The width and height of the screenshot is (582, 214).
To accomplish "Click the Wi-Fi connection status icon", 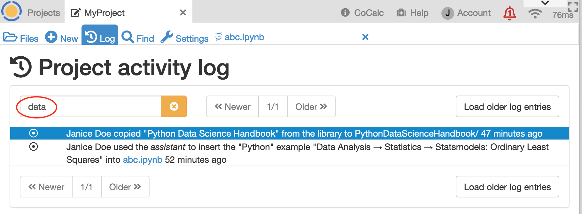I will pyautogui.click(x=535, y=14).
